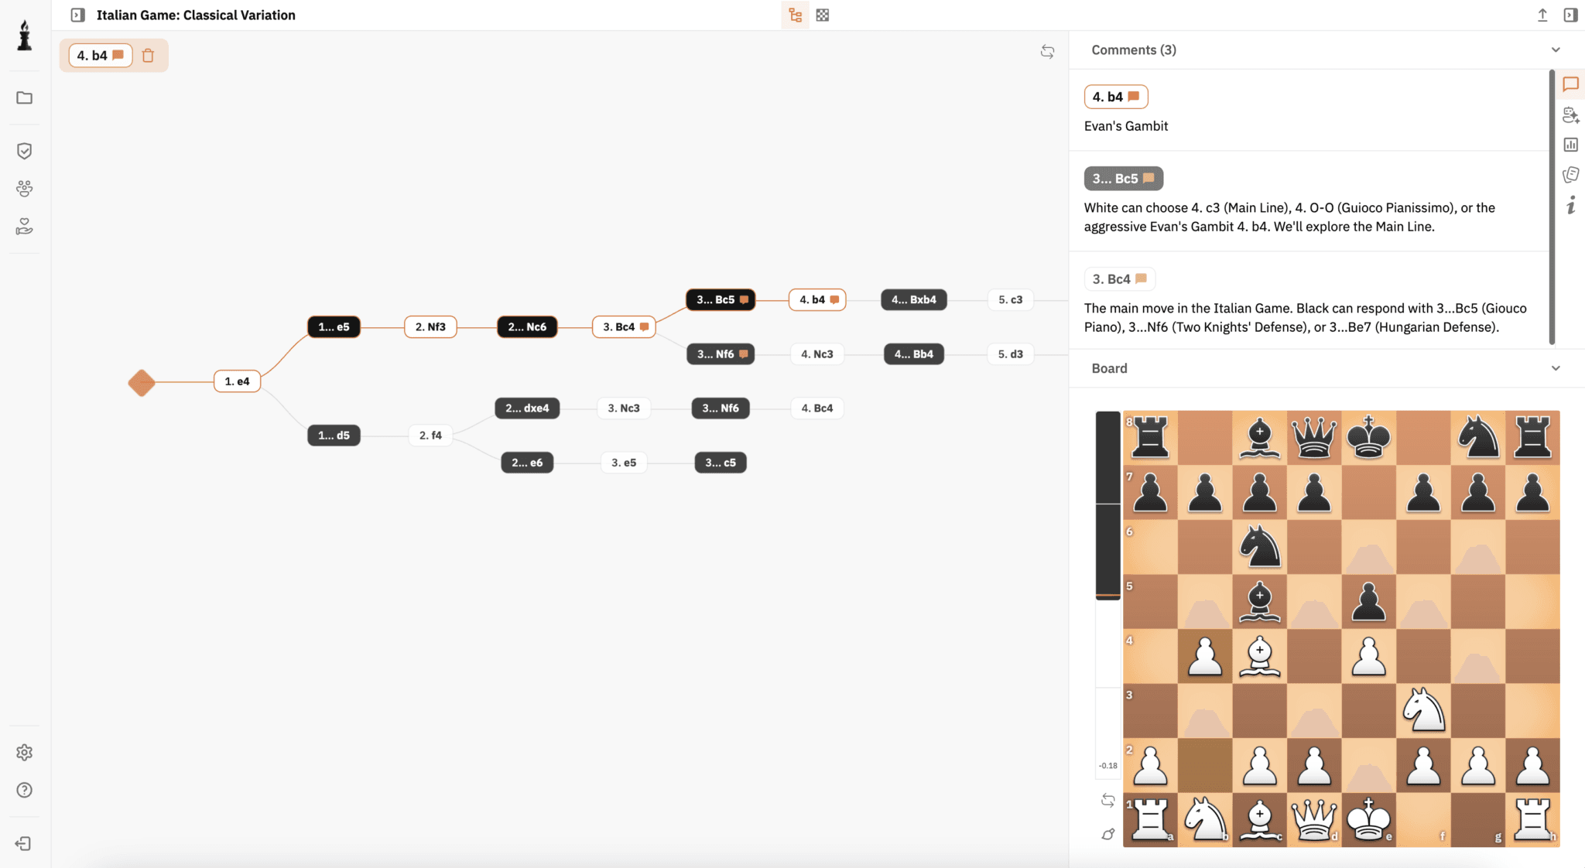
Task: Select the 2. f4 node
Action: [x=430, y=436]
